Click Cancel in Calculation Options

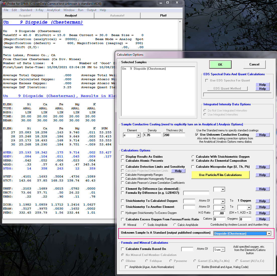coord(254,64)
